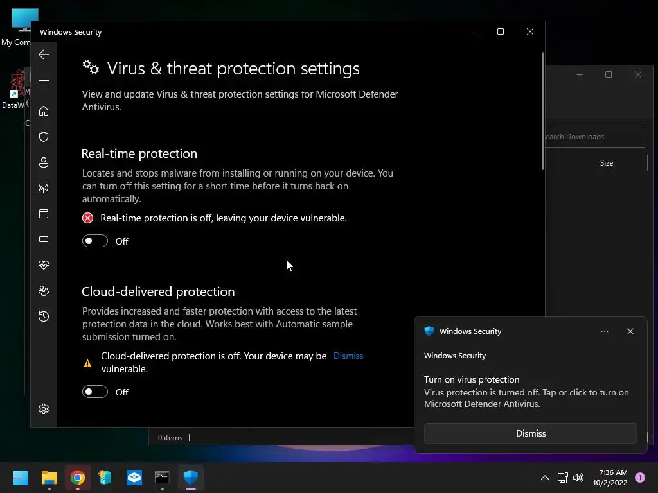Click Dismiss button in the notification
Viewport: 658px width, 493px height.
530,433
